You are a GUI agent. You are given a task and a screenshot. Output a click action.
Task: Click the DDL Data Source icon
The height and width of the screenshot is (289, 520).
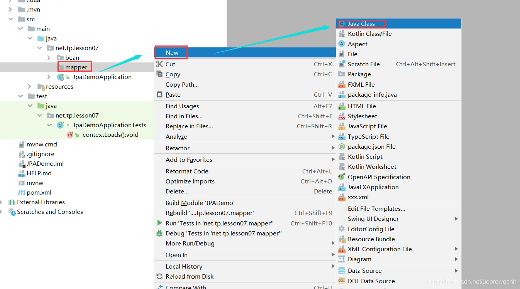pos(342,281)
